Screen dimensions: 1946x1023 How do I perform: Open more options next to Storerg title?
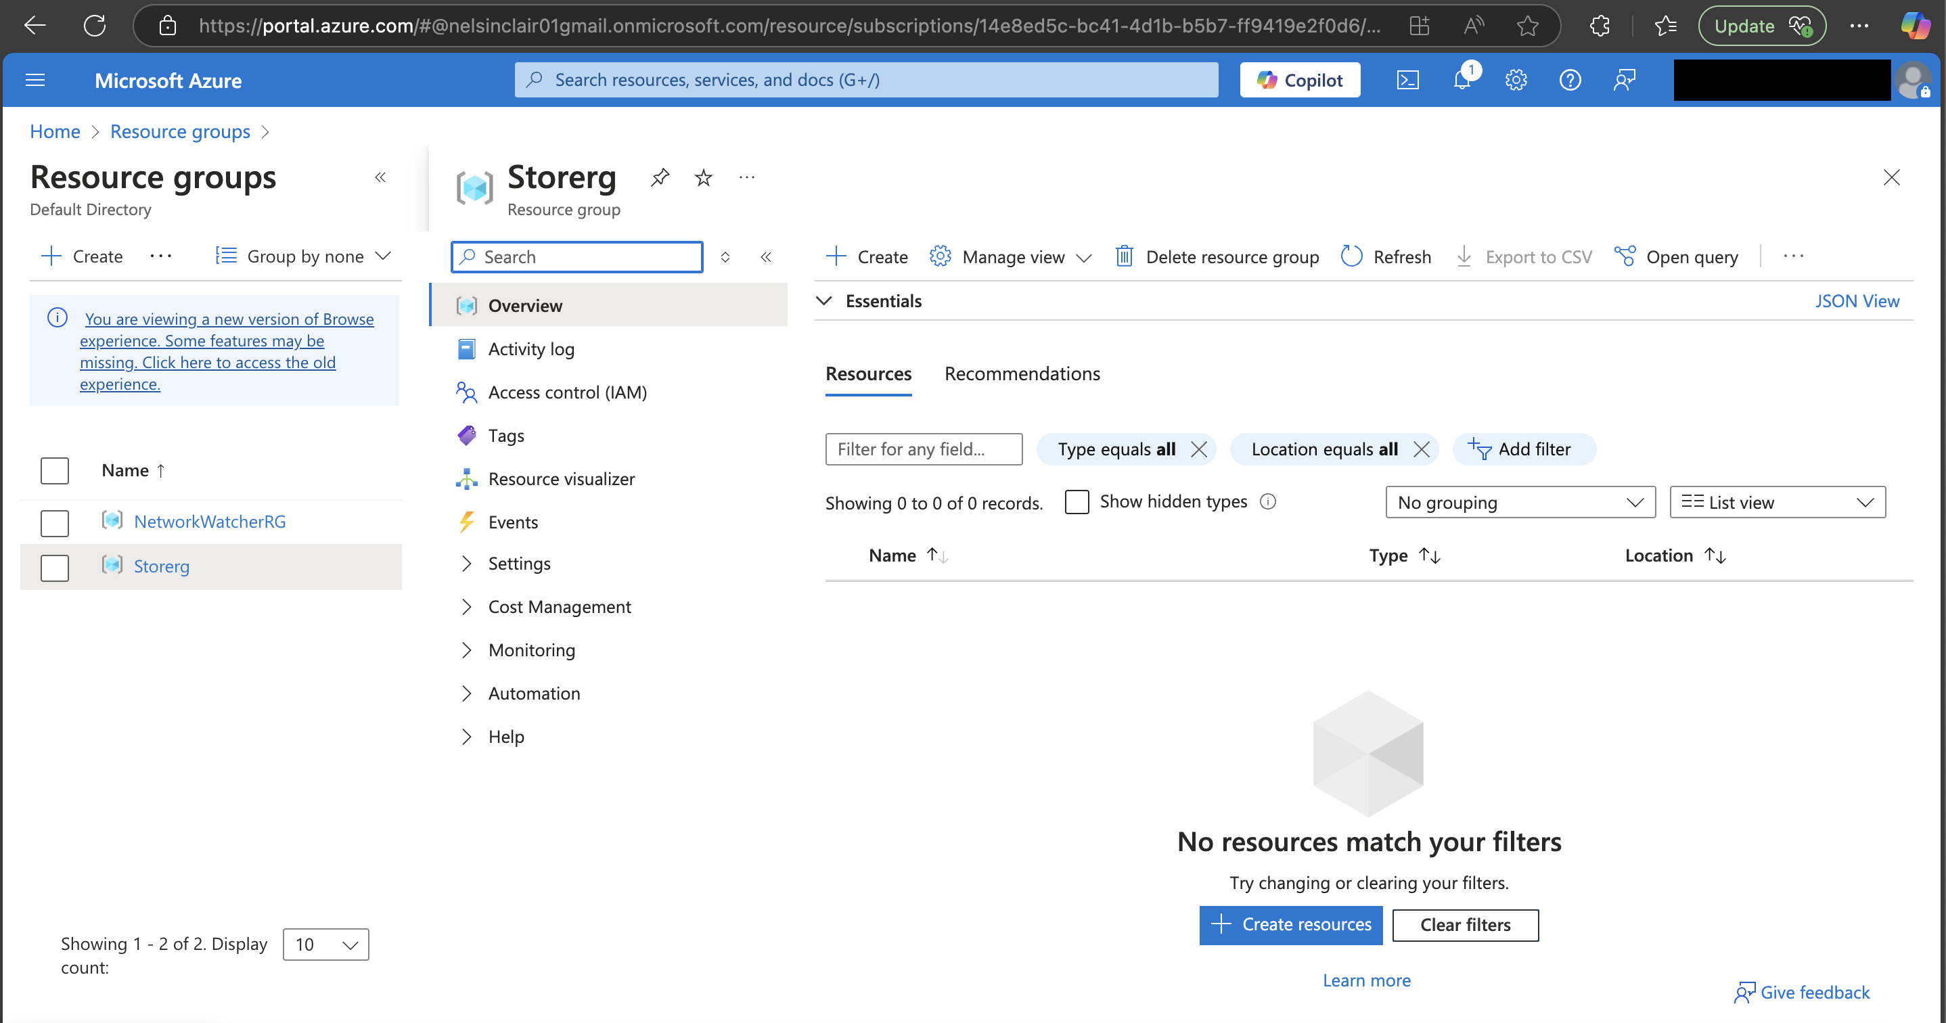pyautogui.click(x=747, y=177)
